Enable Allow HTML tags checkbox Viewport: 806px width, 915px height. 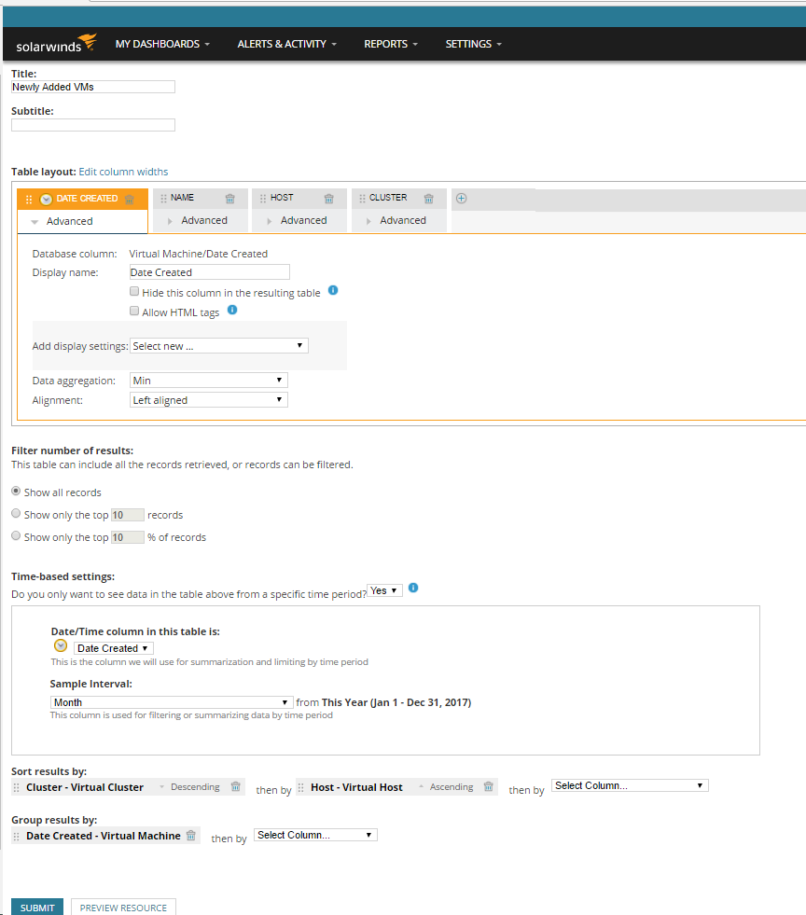[134, 311]
